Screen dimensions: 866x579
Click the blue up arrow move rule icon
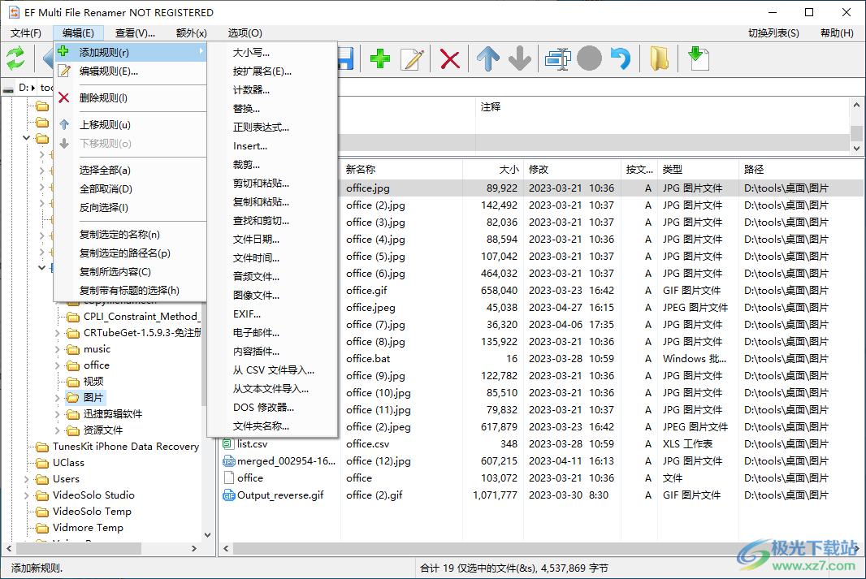[488, 58]
